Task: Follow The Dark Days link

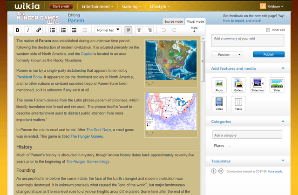Action: [98, 130]
